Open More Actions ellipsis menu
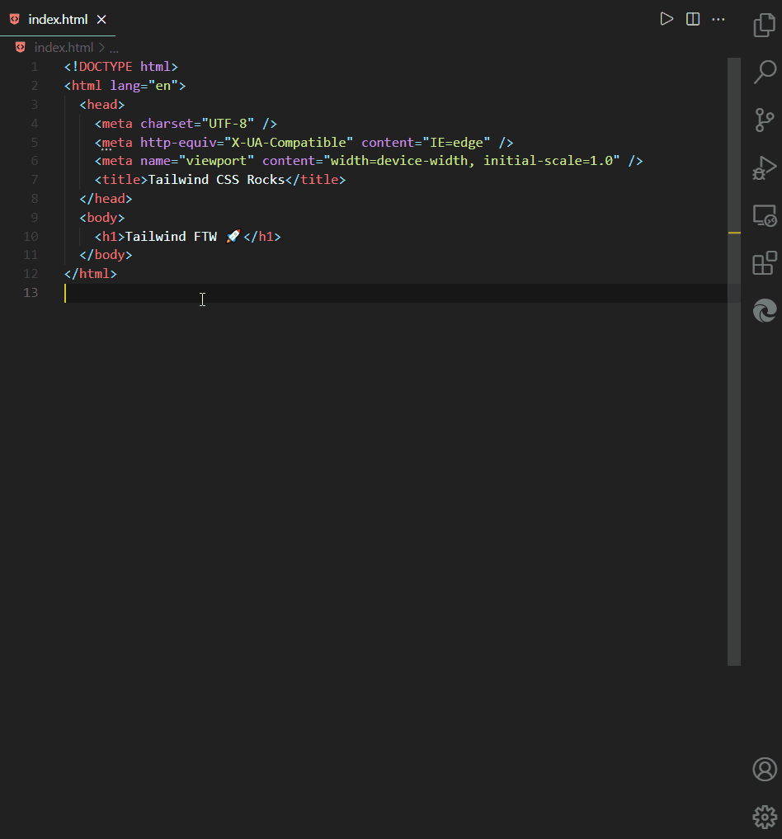Screen dimensions: 782x839 click(x=718, y=19)
